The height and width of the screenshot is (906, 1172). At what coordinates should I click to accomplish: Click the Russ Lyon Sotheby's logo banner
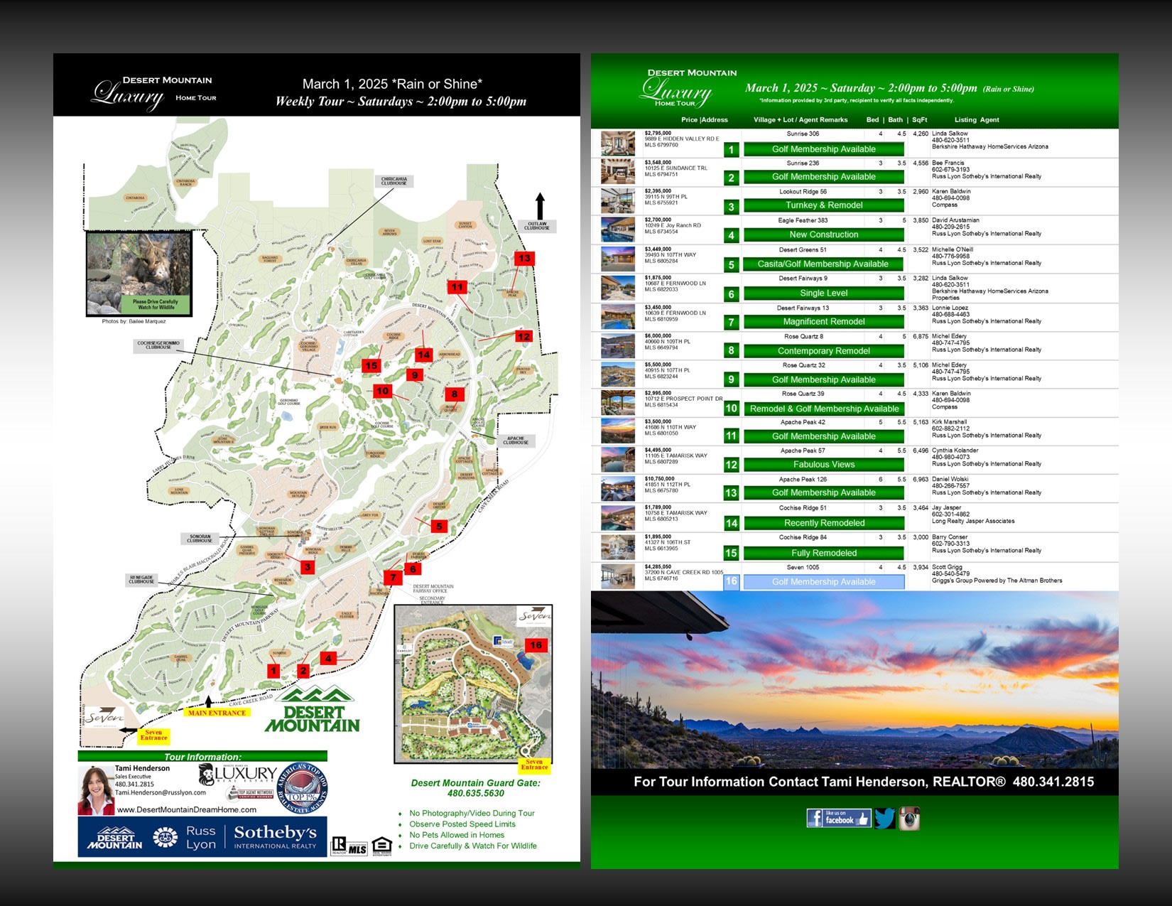(x=202, y=837)
